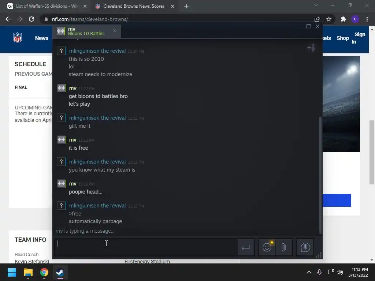375x281 pixels.
Task: Open Shop in the NFL navigation
Action: [343, 38]
